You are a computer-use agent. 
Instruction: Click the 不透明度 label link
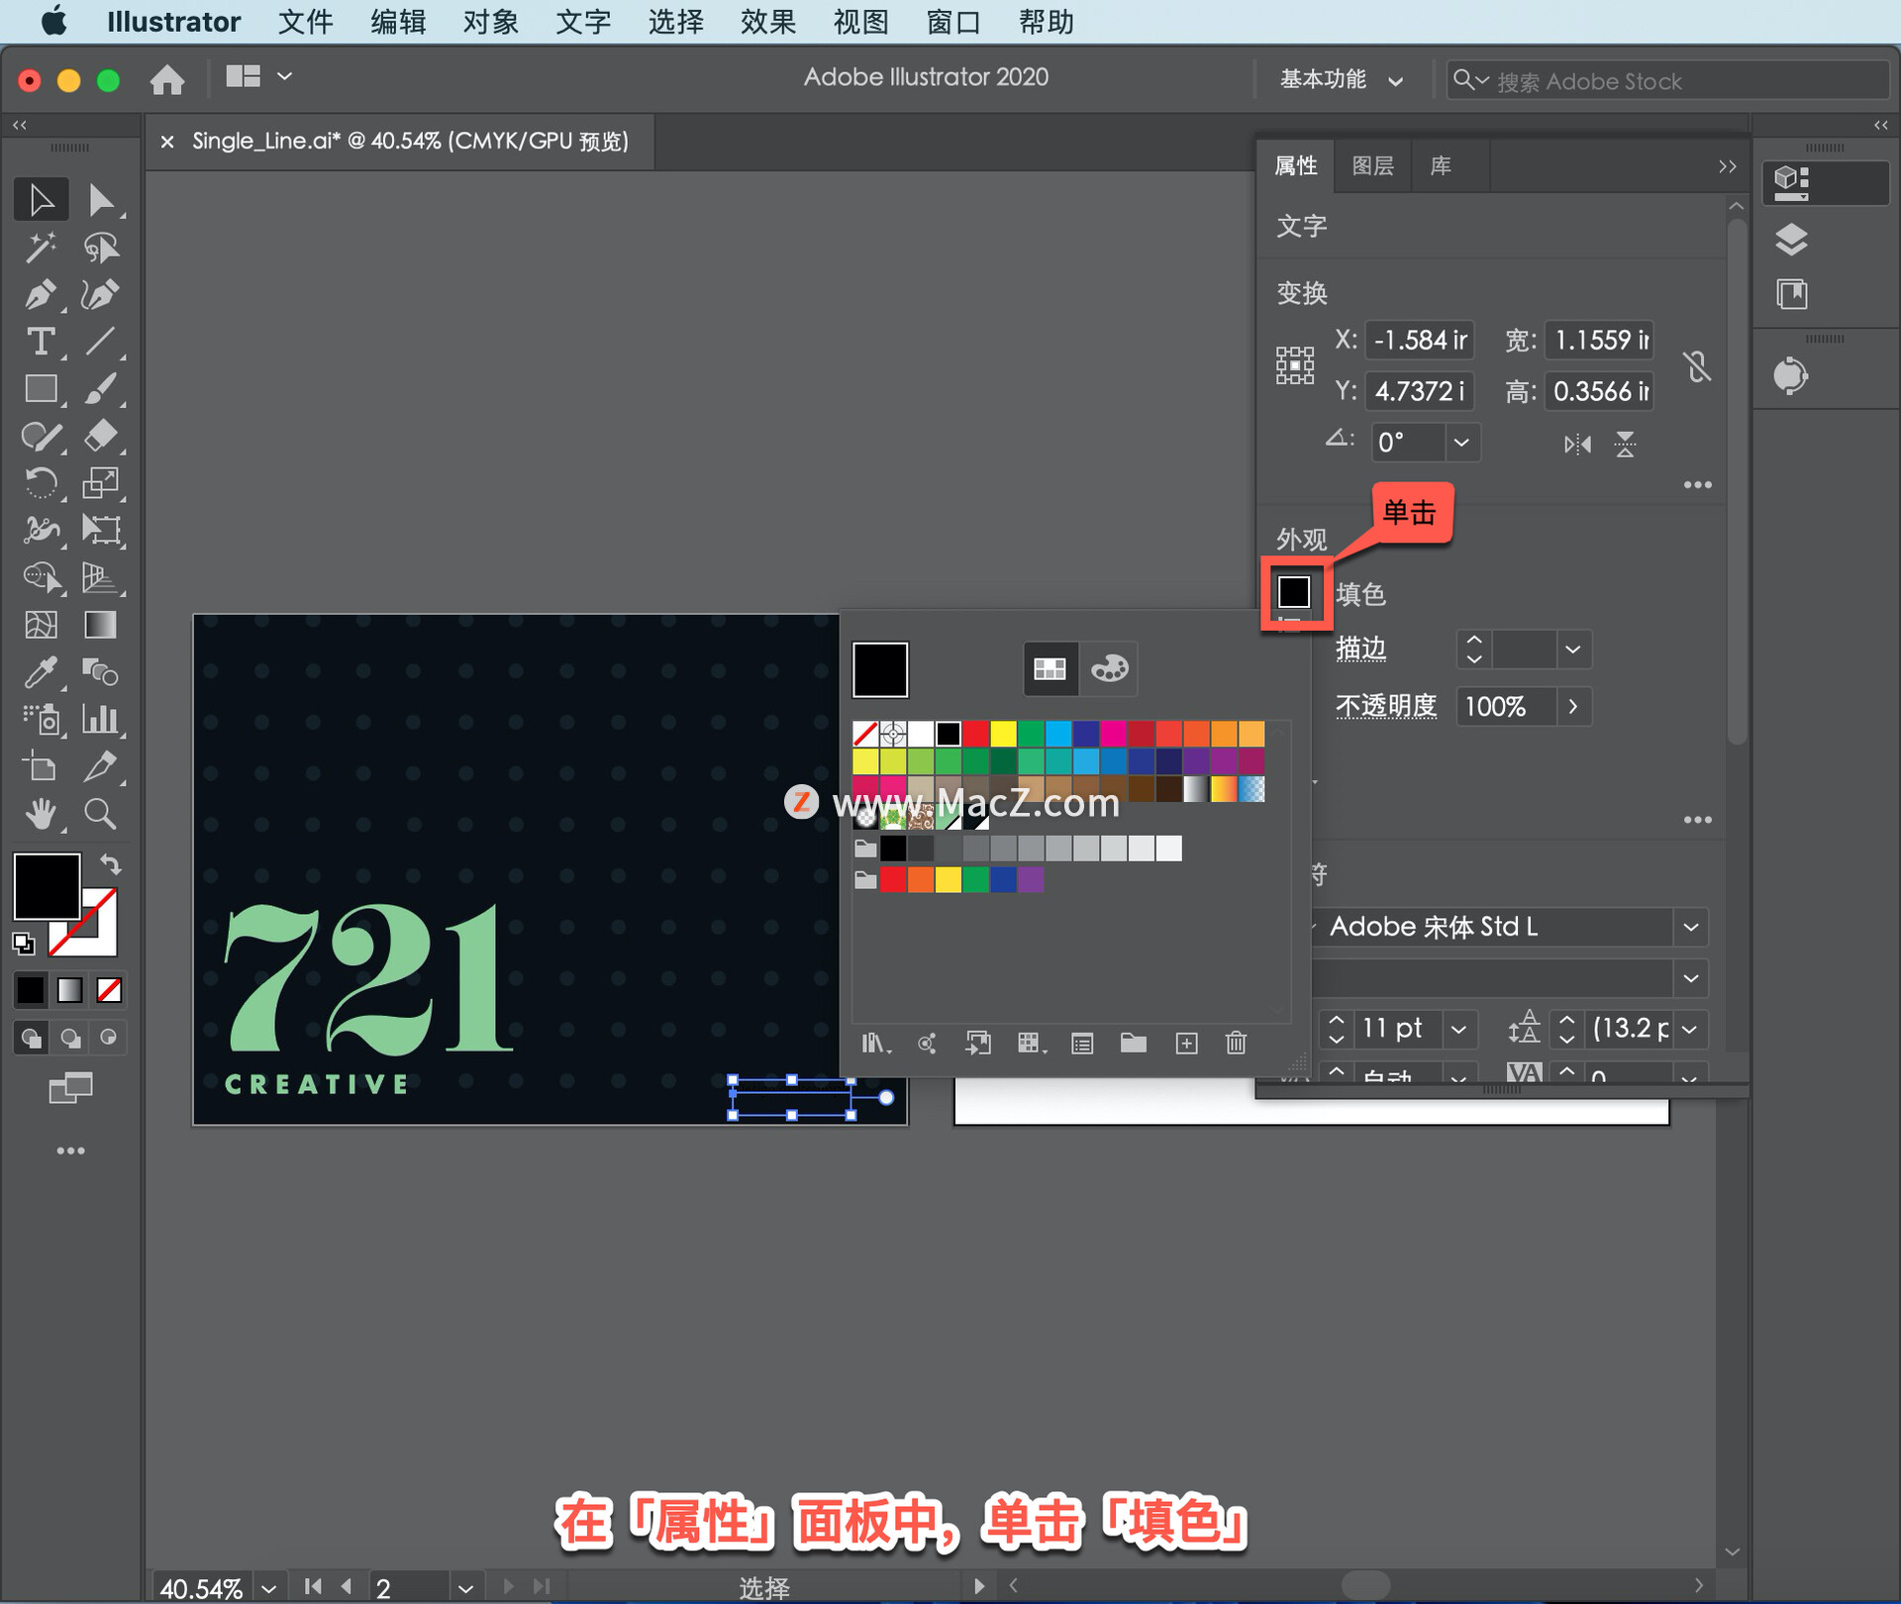pyautogui.click(x=1385, y=707)
